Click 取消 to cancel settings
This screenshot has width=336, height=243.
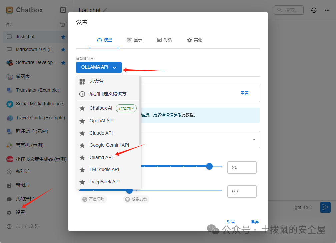coord(231,222)
